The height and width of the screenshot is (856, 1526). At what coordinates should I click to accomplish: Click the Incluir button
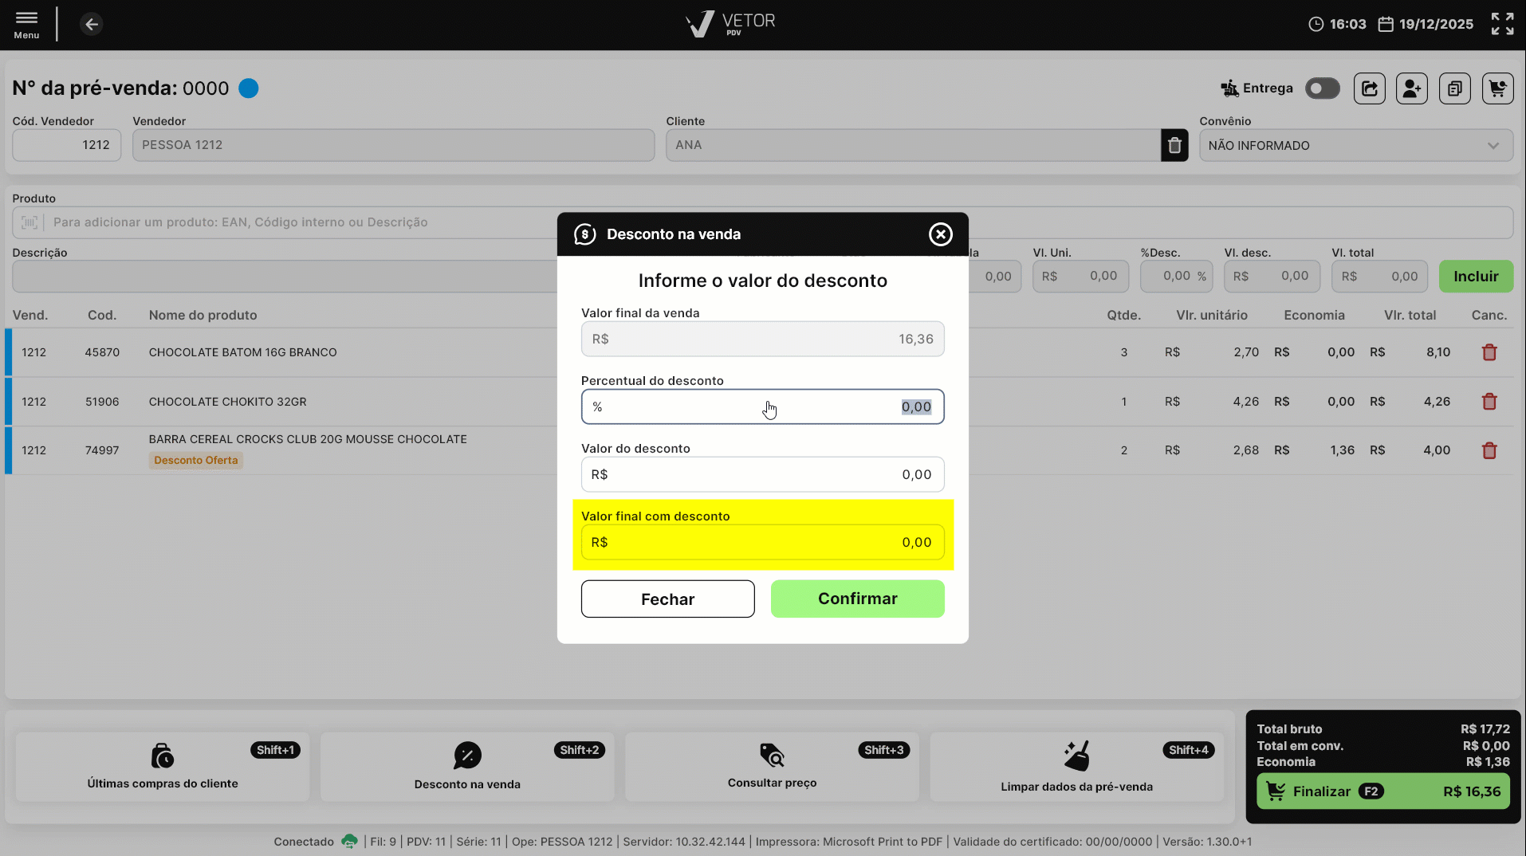pos(1476,277)
